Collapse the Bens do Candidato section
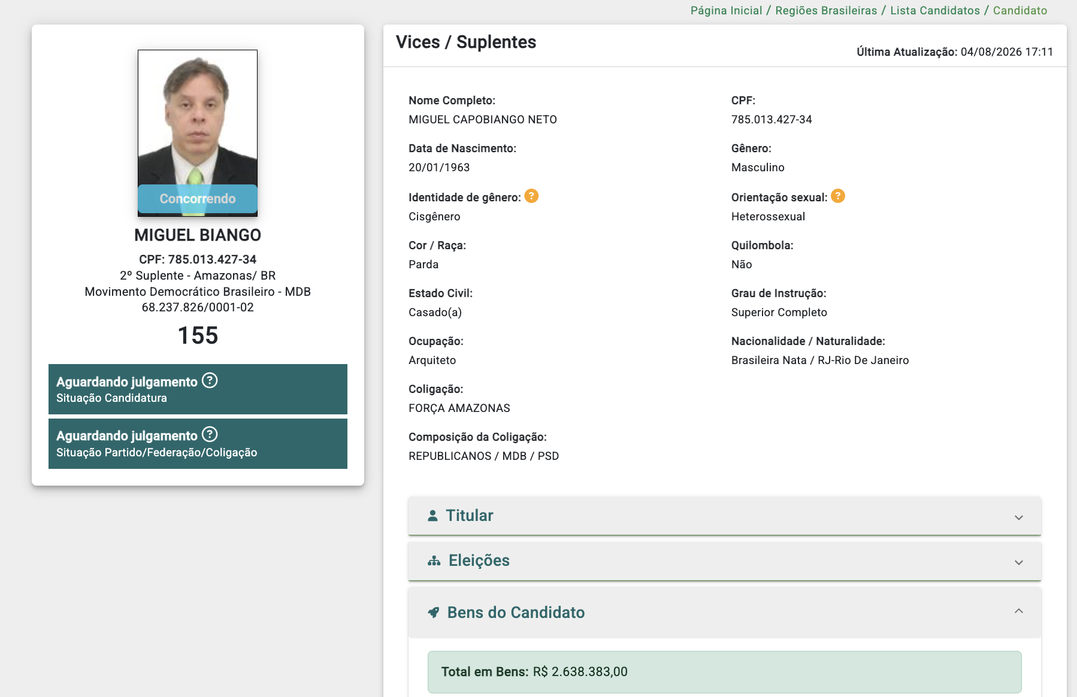 (1019, 611)
